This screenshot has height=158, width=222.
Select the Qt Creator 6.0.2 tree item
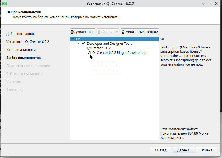point(99,48)
